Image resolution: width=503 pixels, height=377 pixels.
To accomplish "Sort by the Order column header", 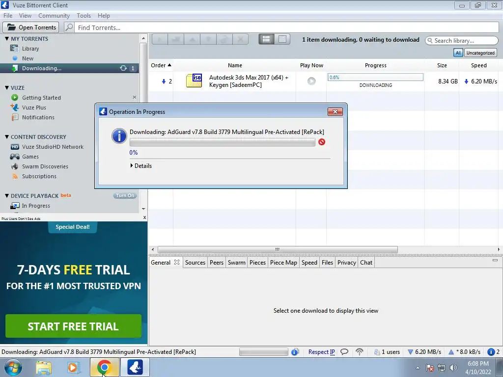I will pos(161,65).
